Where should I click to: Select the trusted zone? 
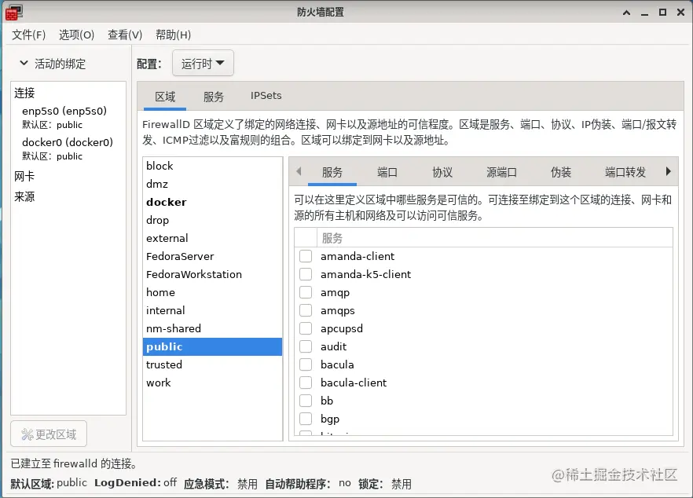213,365
